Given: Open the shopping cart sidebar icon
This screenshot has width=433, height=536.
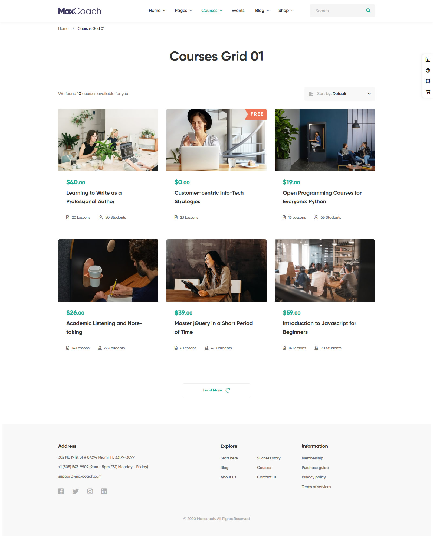Looking at the screenshot, I should click(x=428, y=92).
